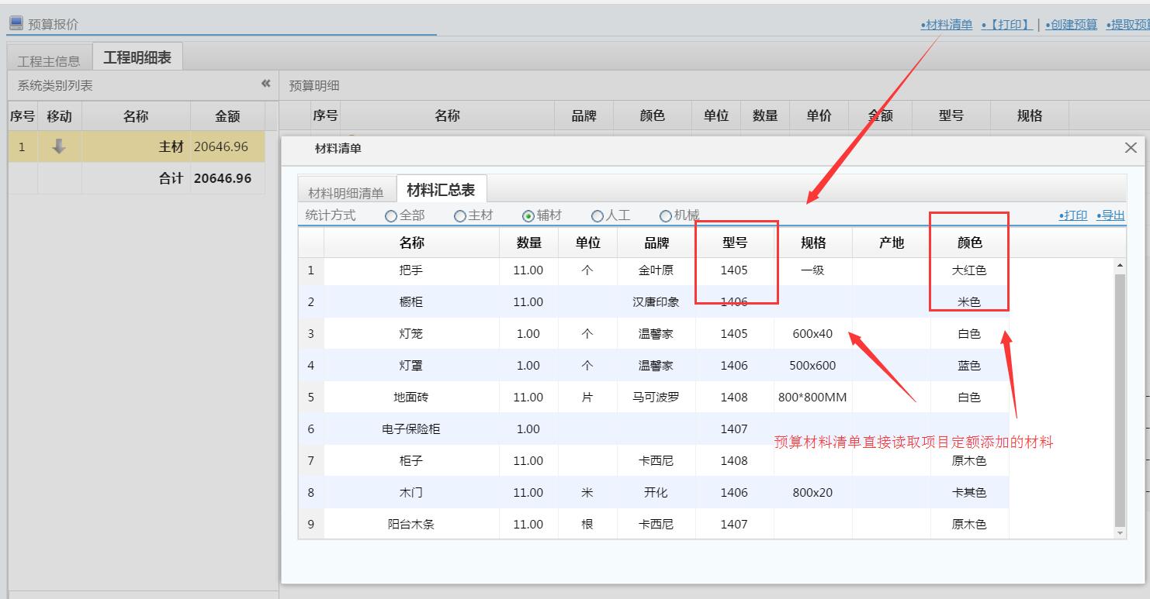Open the 材料清单 link at top
Viewport: 1150px width, 599px height.
click(x=947, y=25)
